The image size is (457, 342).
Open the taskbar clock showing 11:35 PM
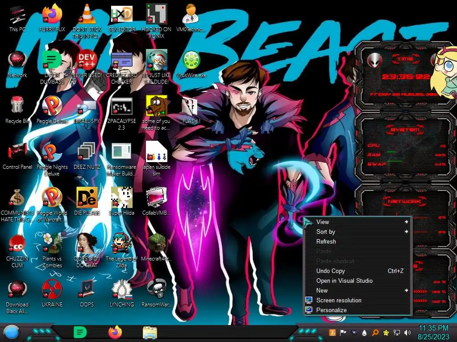433,332
